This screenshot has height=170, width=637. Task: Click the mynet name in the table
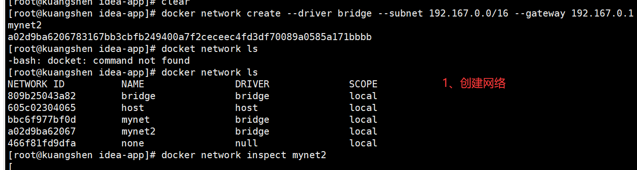pos(136,119)
